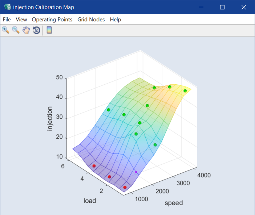Select the leftmost green operating point
Image resolution: width=255 pixels, height=215 pixels.
109,110
